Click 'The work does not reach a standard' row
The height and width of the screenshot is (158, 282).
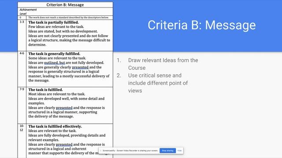tap(69, 18)
